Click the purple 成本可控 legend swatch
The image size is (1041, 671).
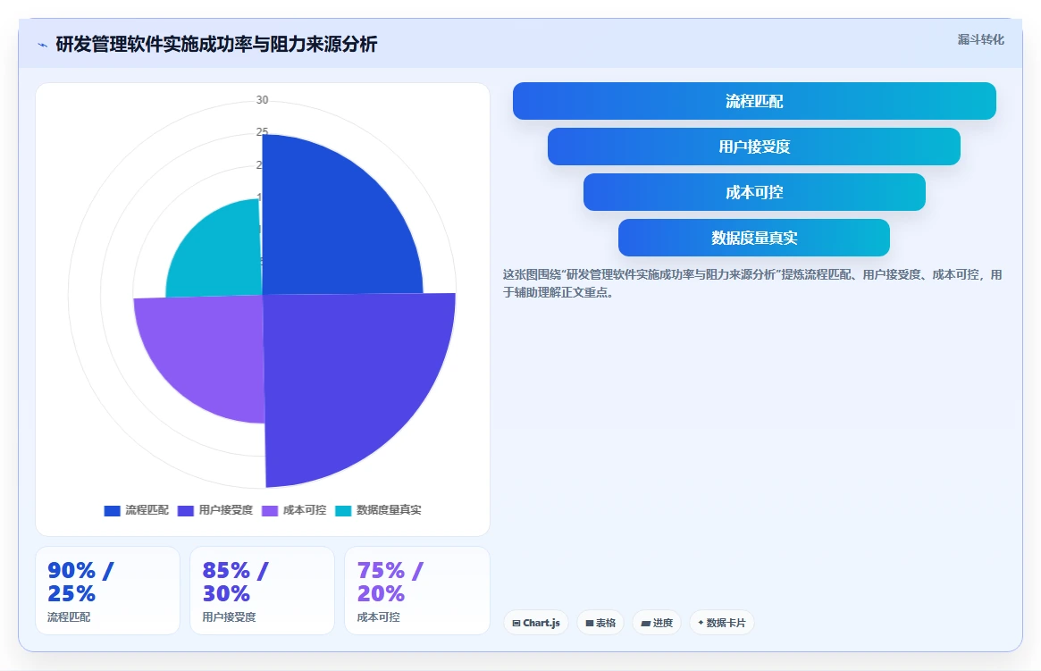point(270,510)
